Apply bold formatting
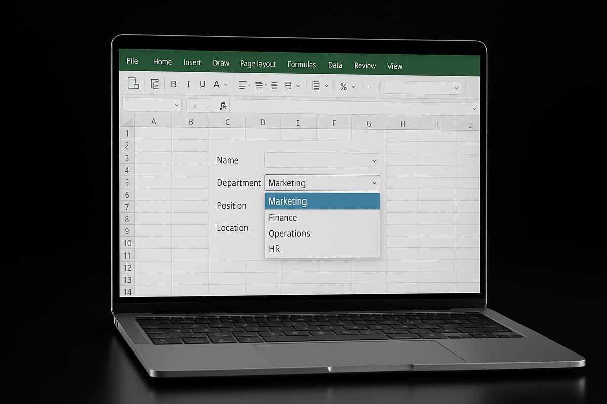 [x=174, y=84]
